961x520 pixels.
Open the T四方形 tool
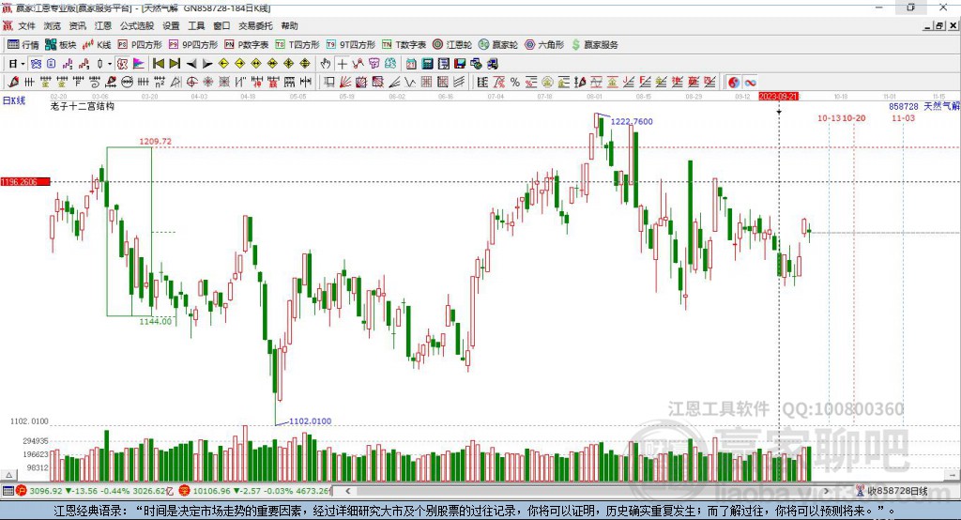297,45
